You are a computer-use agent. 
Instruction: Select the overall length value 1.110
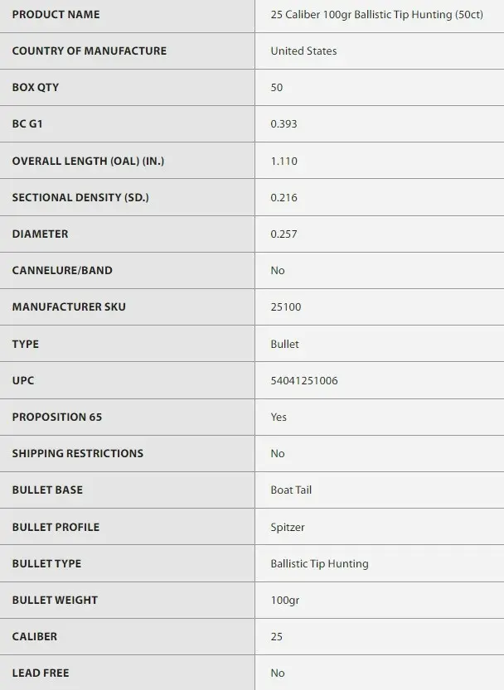[x=283, y=161]
